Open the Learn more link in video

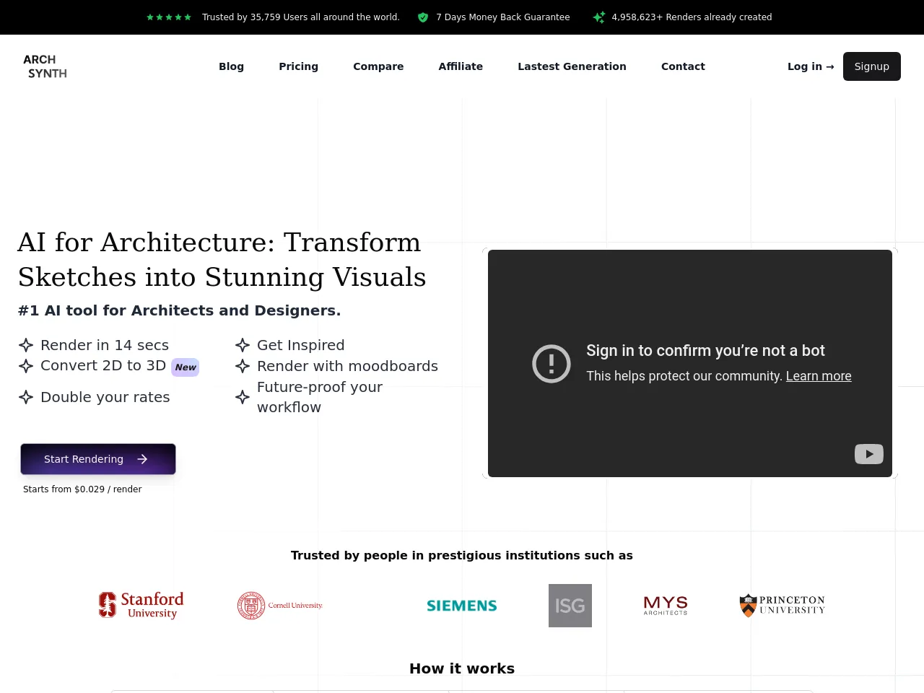(819, 376)
